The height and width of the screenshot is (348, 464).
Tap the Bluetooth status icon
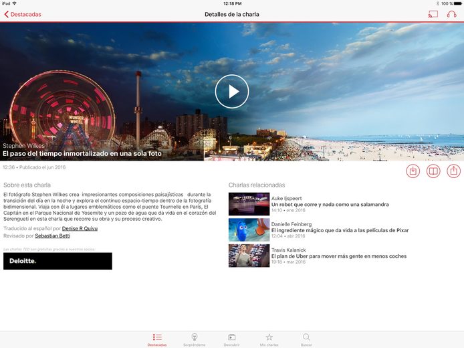coord(438,3)
